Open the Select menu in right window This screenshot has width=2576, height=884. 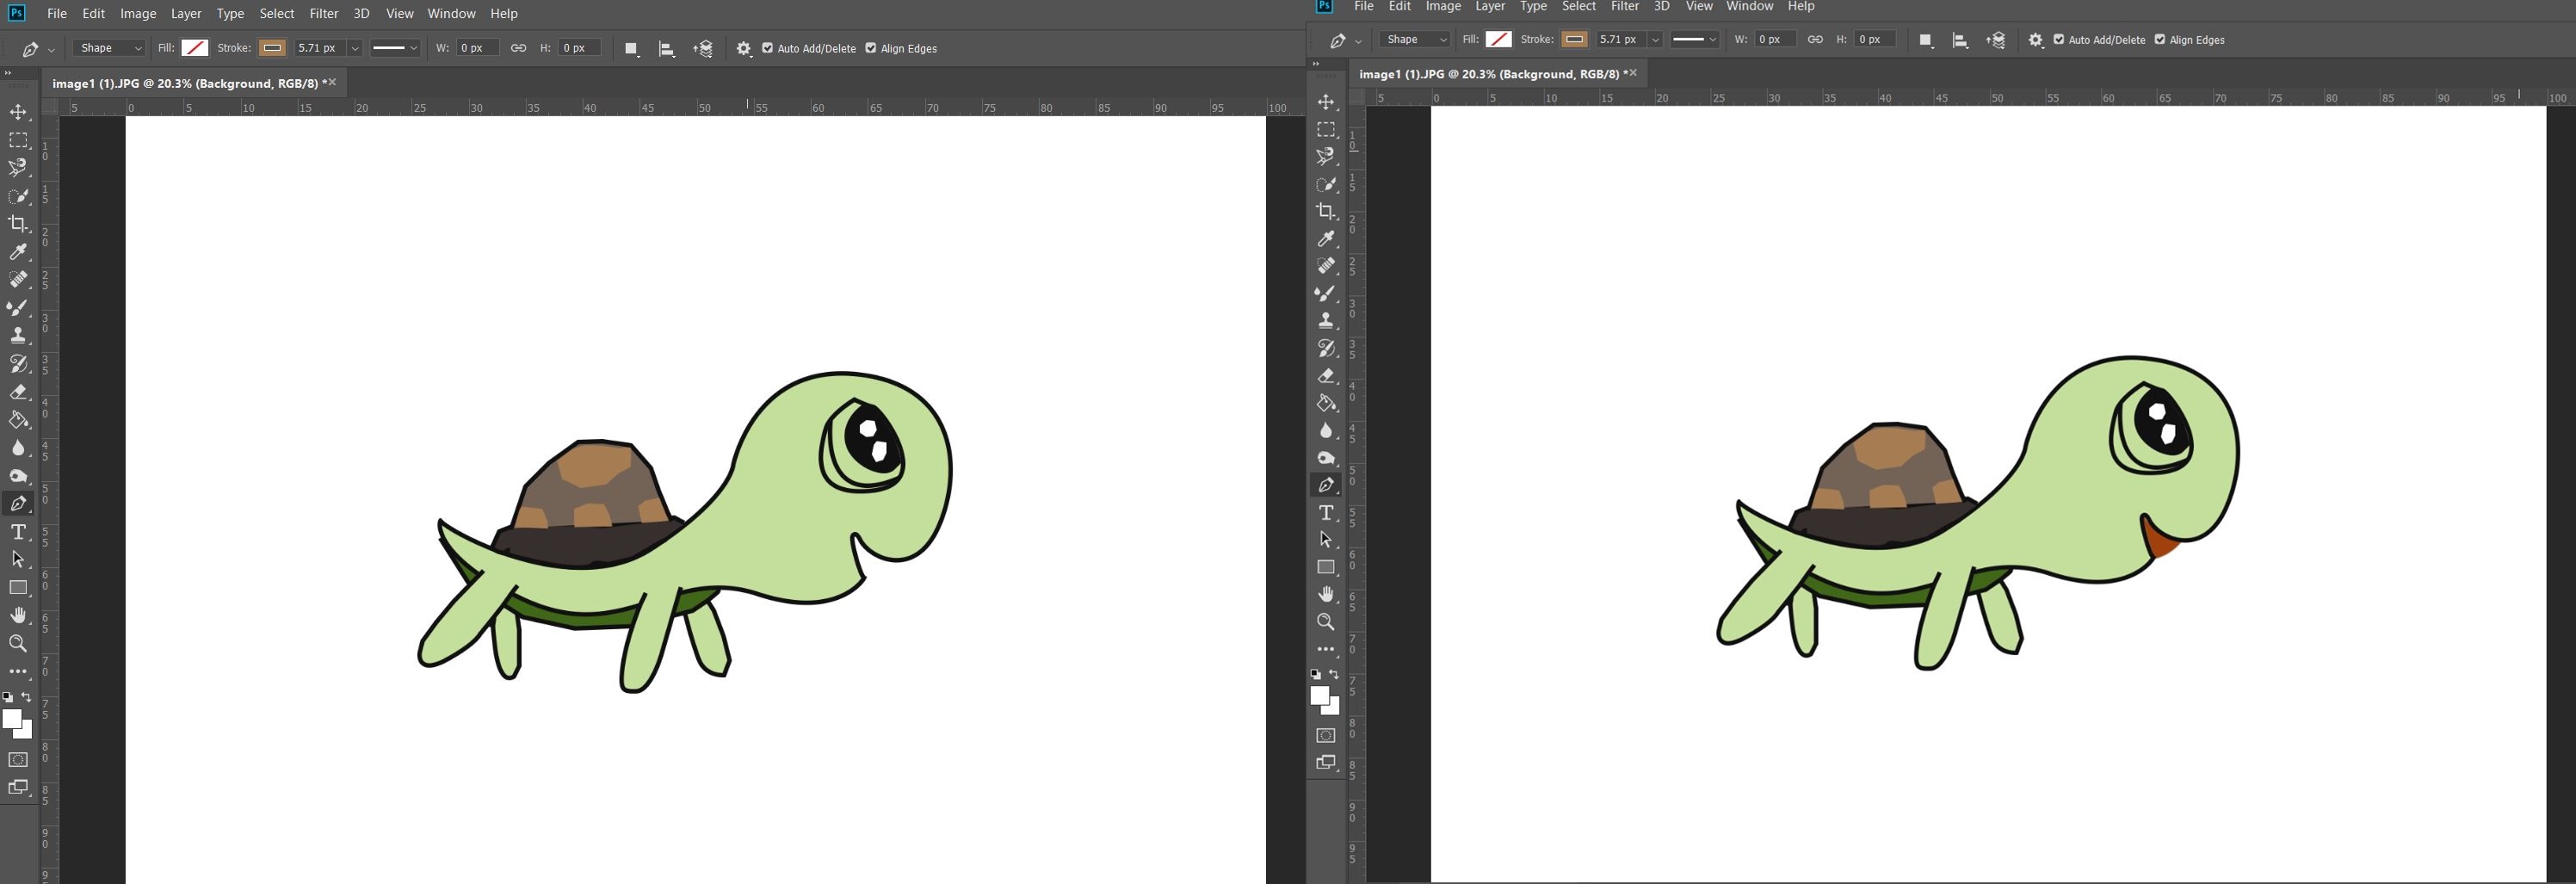click(x=1579, y=6)
